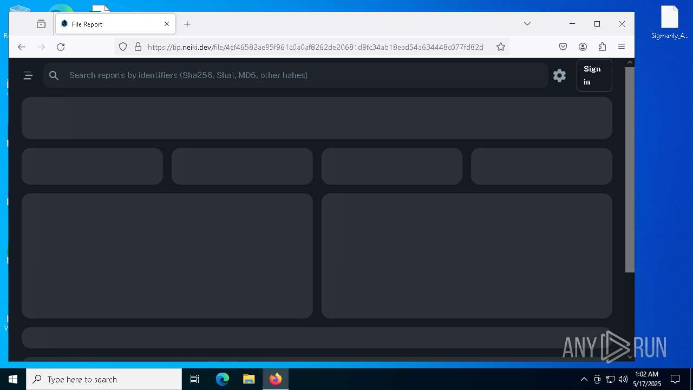This screenshot has width=693, height=390.
Task: Open the notification center icon
Action: (675, 379)
